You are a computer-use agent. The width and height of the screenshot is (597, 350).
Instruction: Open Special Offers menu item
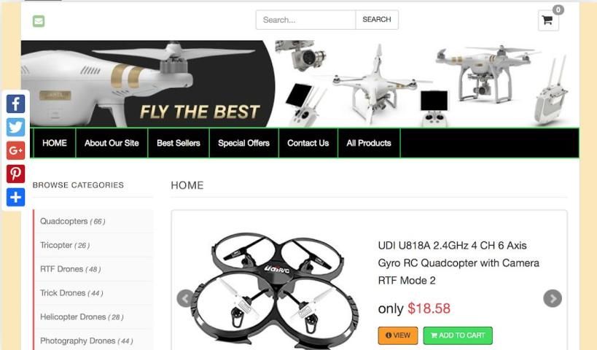click(243, 143)
